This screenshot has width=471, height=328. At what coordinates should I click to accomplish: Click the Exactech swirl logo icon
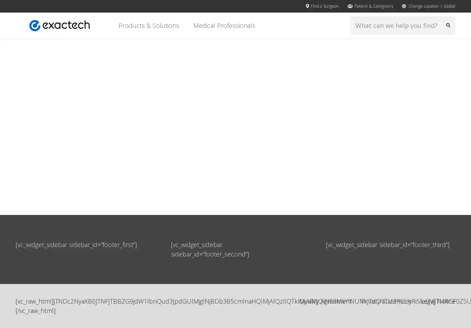click(x=35, y=25)
